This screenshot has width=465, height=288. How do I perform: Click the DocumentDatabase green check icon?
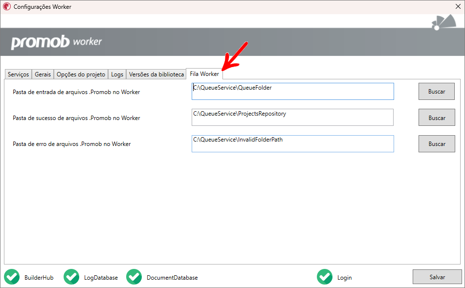pos(134,277)
